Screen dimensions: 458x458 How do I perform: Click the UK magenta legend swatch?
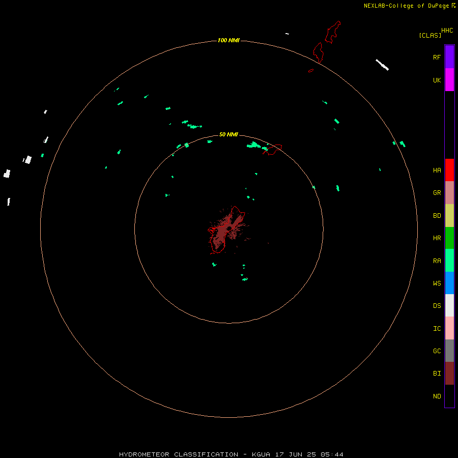(x=449, y=80)
